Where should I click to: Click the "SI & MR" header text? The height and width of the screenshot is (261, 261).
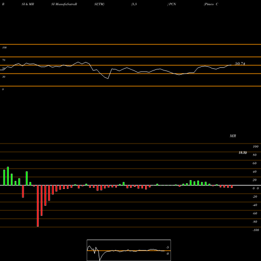coord(28,4)
